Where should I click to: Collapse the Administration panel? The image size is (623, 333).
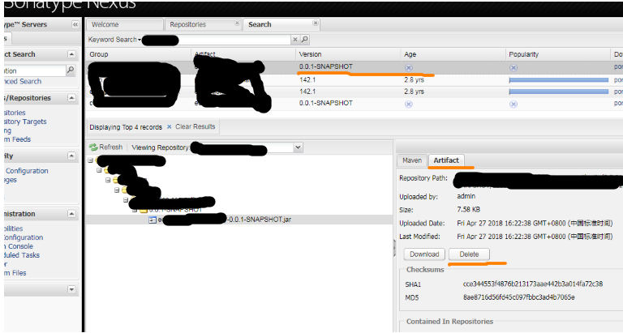point(71,214)
